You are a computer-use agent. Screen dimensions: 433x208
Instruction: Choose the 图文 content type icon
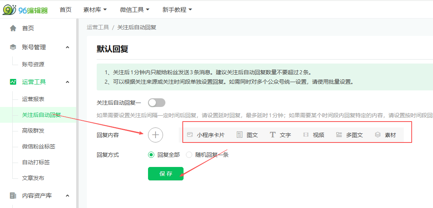240,135
